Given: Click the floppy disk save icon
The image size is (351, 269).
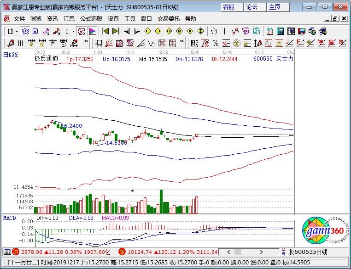Looking at the screenshot, I should coord(302,31).
